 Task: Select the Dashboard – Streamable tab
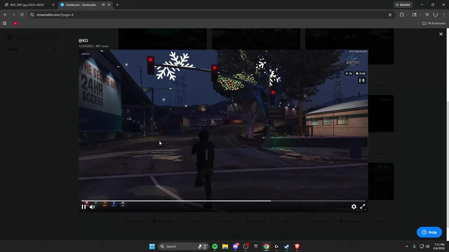pos(81,5)
